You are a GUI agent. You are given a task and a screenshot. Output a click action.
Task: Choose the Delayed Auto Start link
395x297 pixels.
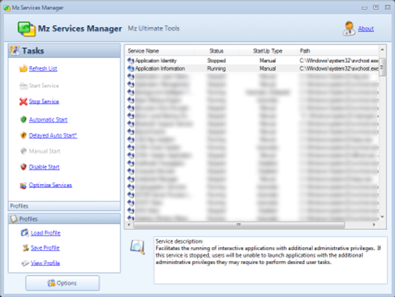coord(53,135)
